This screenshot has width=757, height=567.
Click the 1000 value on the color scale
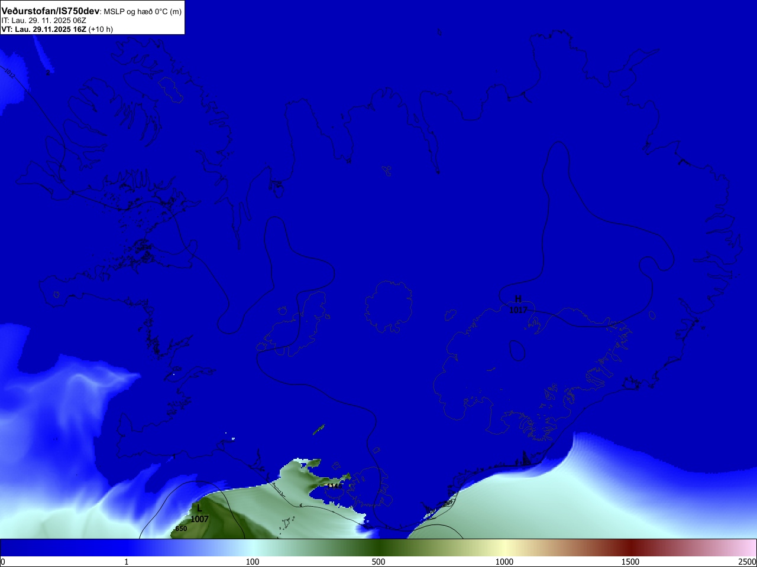(504, 562)
